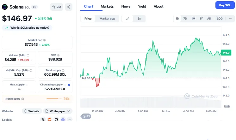Click the share icon next to Solana
The image size is (236, 140).
pos(69,7)
